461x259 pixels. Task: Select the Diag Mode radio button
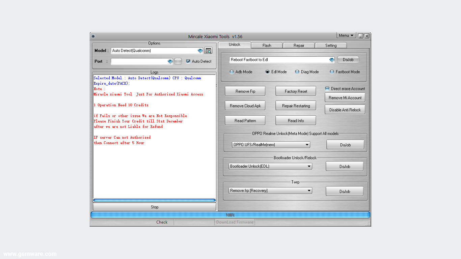(297, 72)
